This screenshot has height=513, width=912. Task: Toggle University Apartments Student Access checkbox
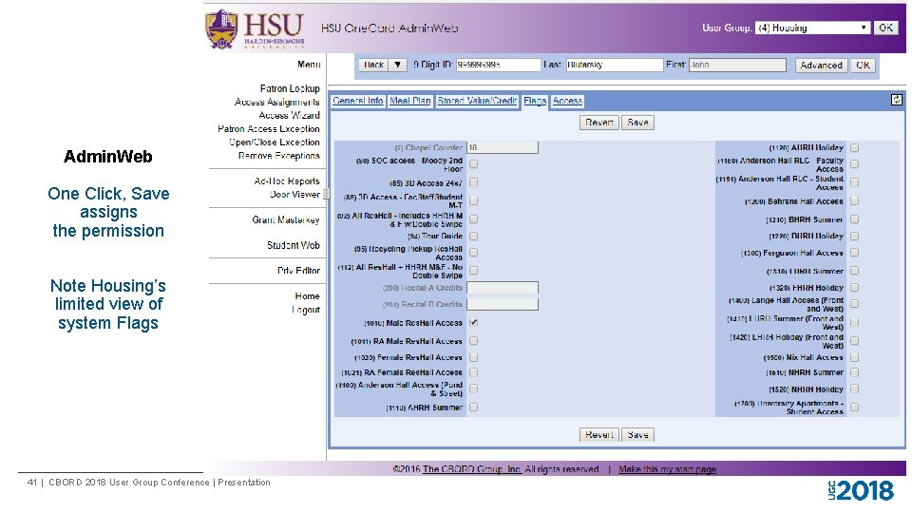tap(854, 408)
